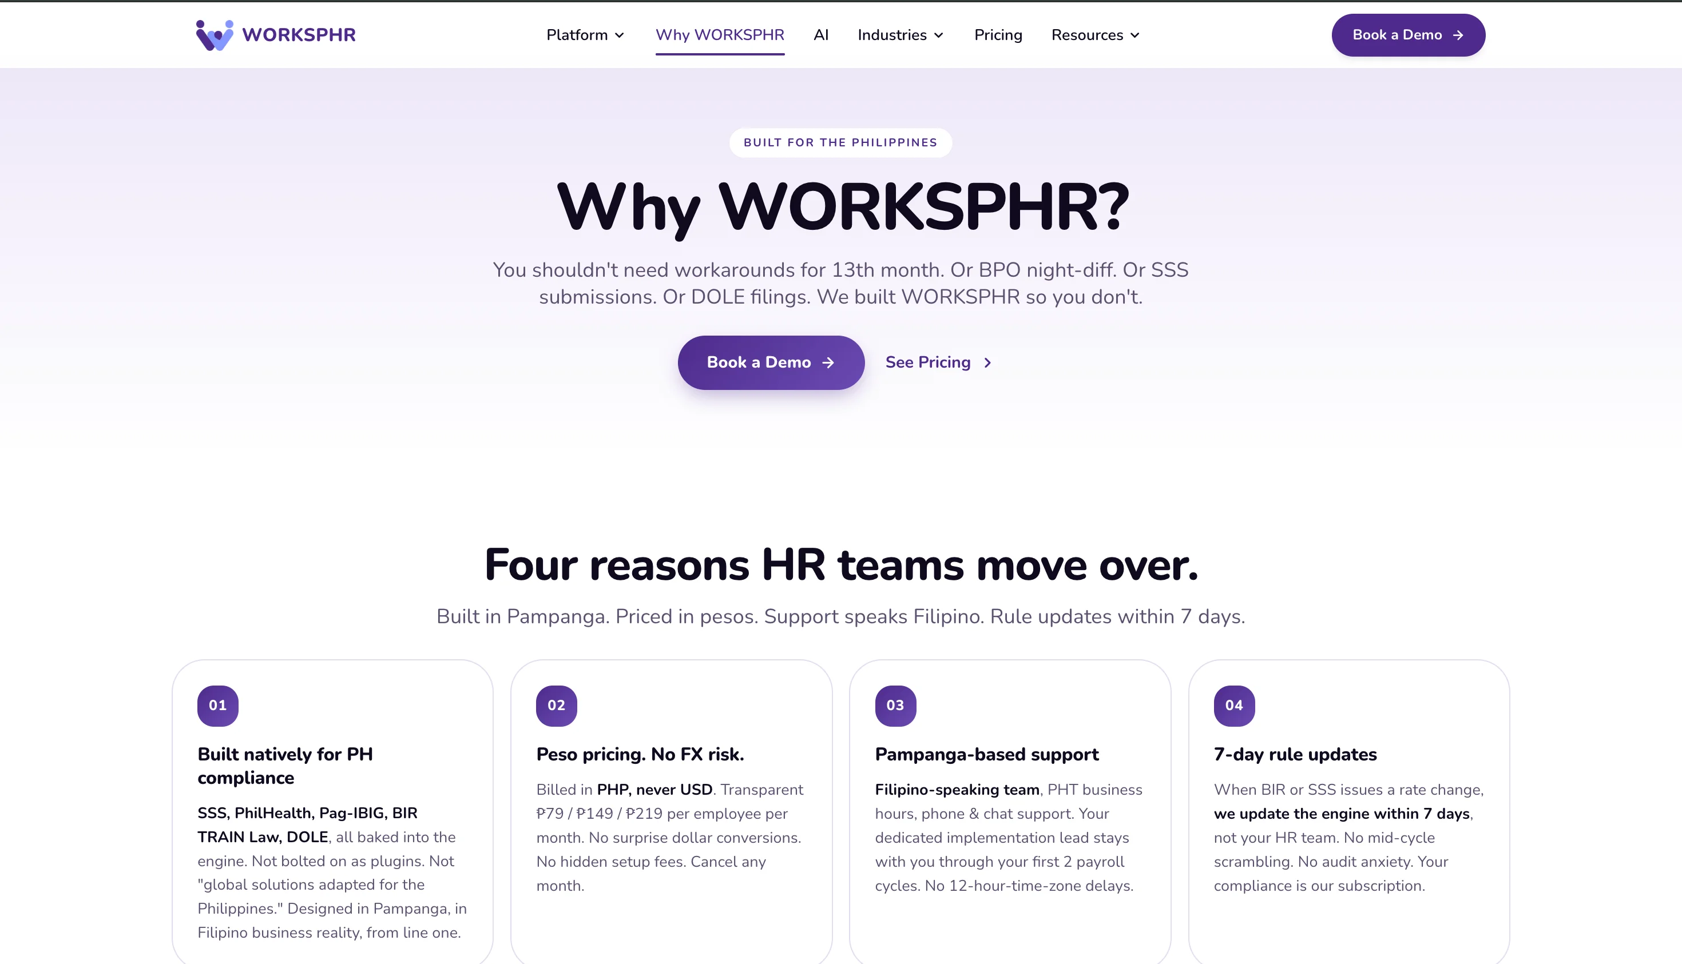Image resolution: width=1682 pixels, height=964 pixels.
Task: Click the hero Book a Demo button
Action: click(771, 363)
